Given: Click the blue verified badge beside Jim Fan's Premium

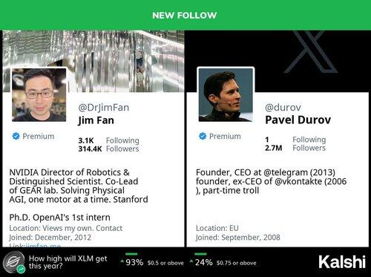Looking at the screenshot, I should pos(16,136).
